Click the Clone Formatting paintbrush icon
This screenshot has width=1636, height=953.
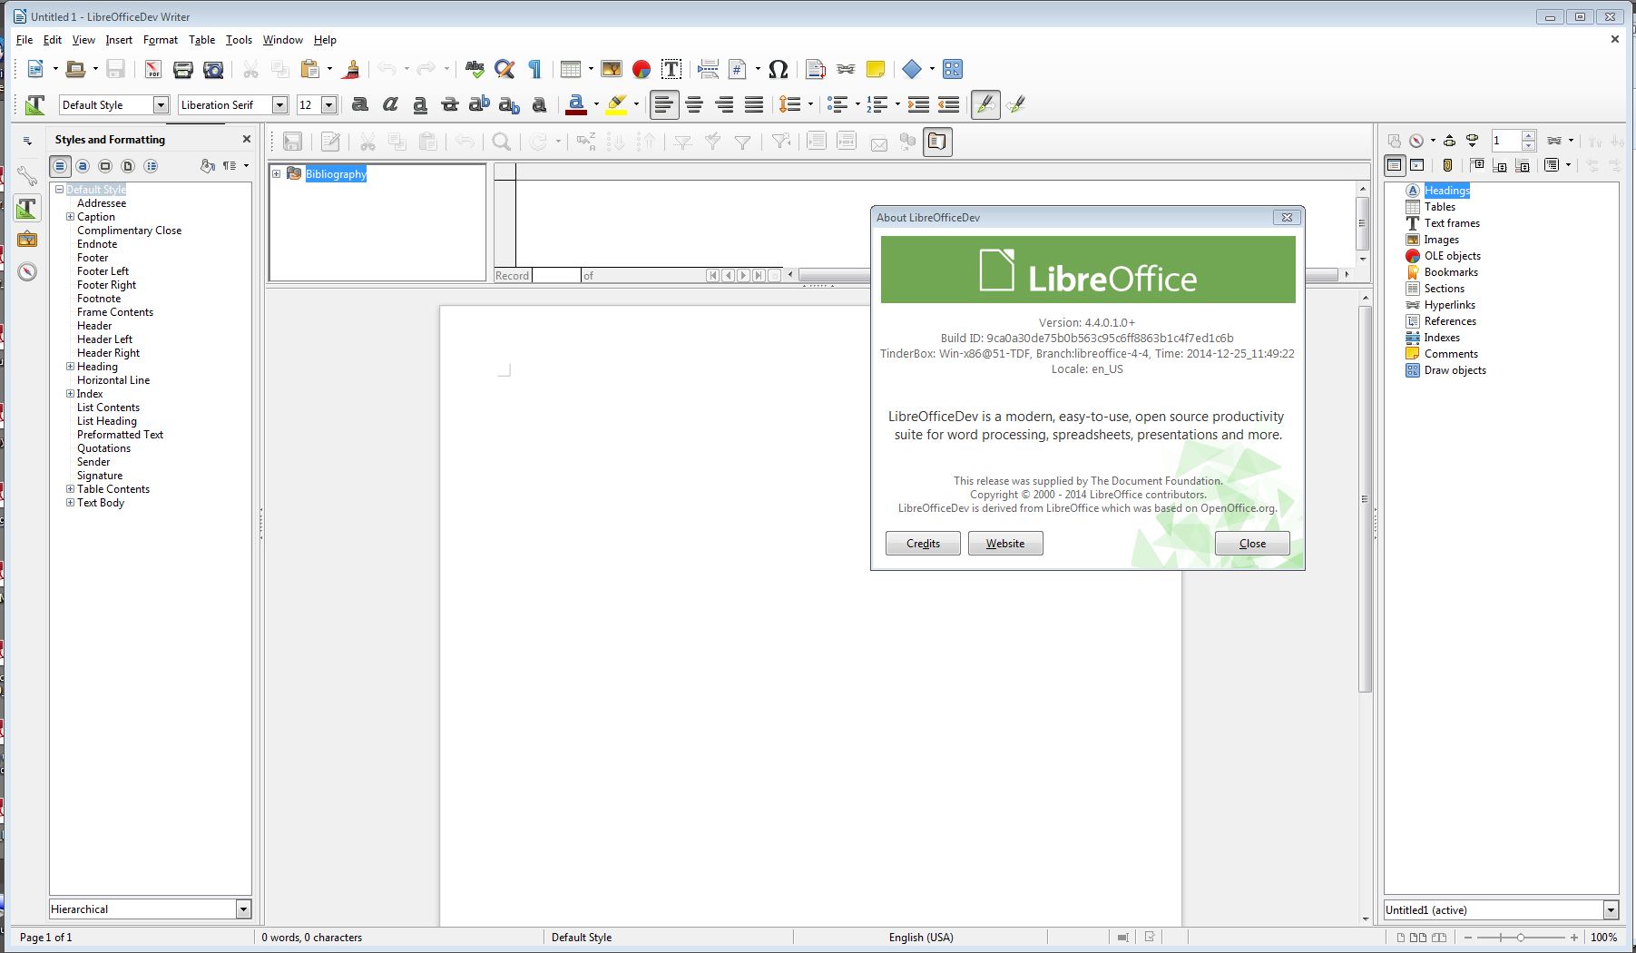click(x=351, y=70)
